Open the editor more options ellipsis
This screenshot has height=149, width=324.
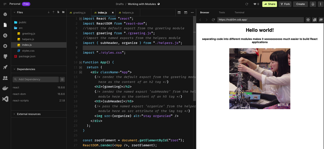click(x=192, y=13)
